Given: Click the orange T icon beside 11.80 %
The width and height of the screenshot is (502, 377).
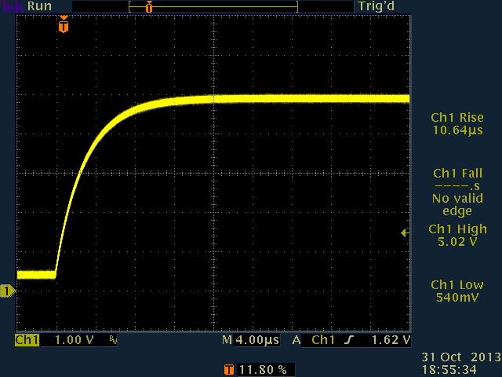Looking at the screenshot, I should [x=228, y=368].
